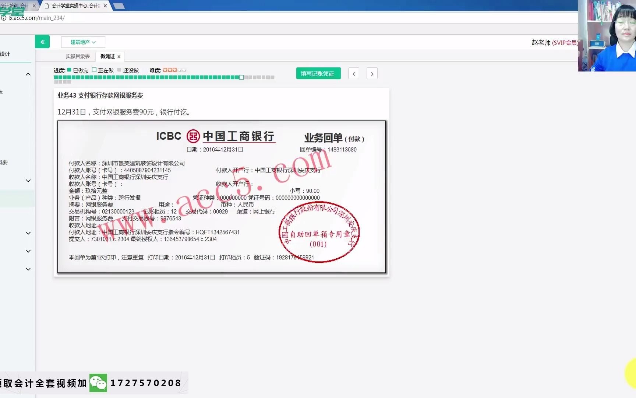Open a new browser tab
Image resolution: width=636 pixels, height=398 pixels.
point(119,6)
